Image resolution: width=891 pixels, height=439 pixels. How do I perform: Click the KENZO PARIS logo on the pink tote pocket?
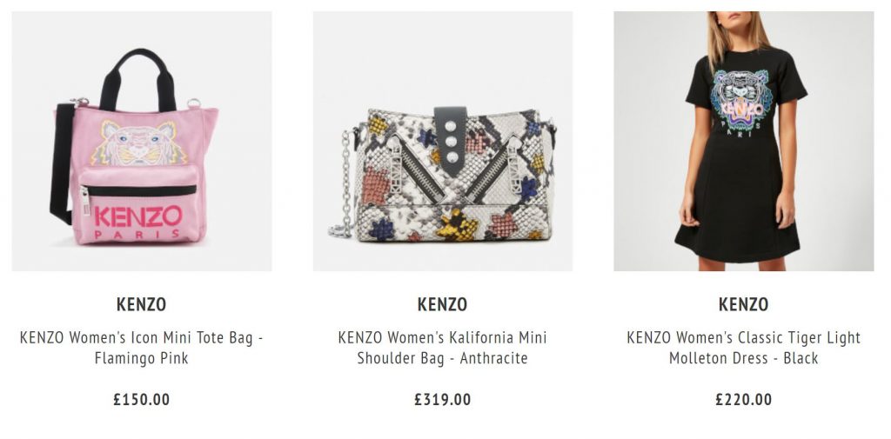(x=138, y=222)
